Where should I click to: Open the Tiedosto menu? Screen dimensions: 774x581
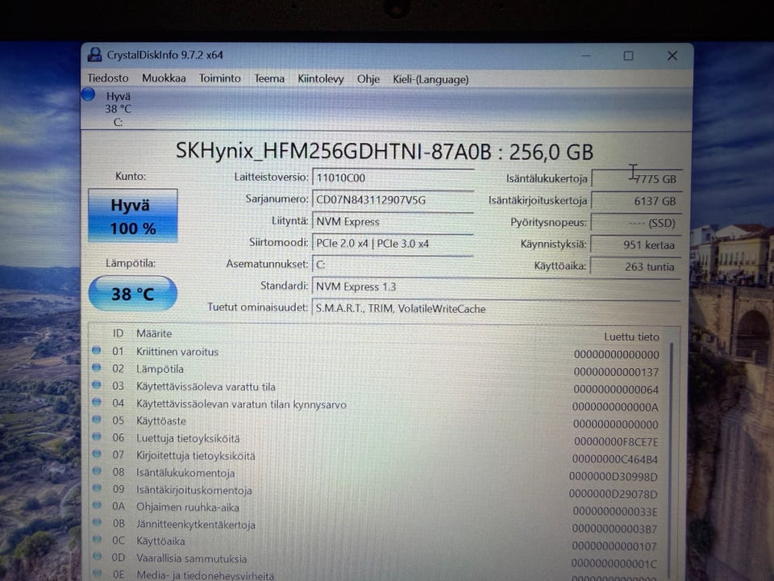click(107, 78)
